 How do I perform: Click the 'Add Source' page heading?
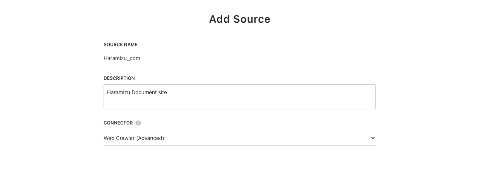click(x=240, y=19)
